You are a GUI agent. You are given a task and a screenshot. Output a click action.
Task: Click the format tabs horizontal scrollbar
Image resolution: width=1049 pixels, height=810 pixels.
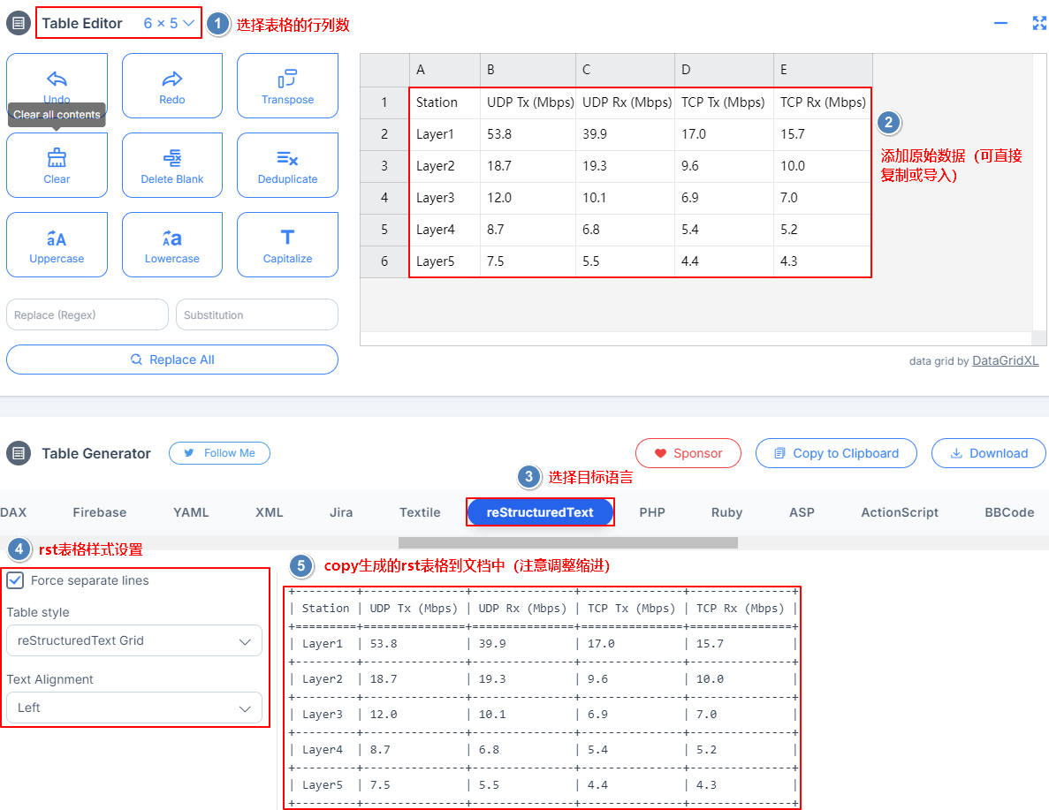pos(567,542)
